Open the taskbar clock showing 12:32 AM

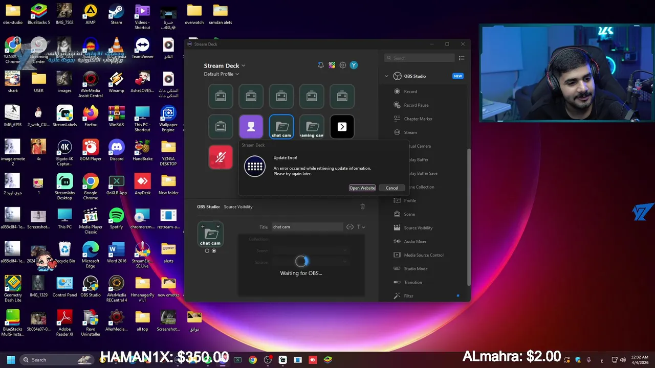coord(640,360)
